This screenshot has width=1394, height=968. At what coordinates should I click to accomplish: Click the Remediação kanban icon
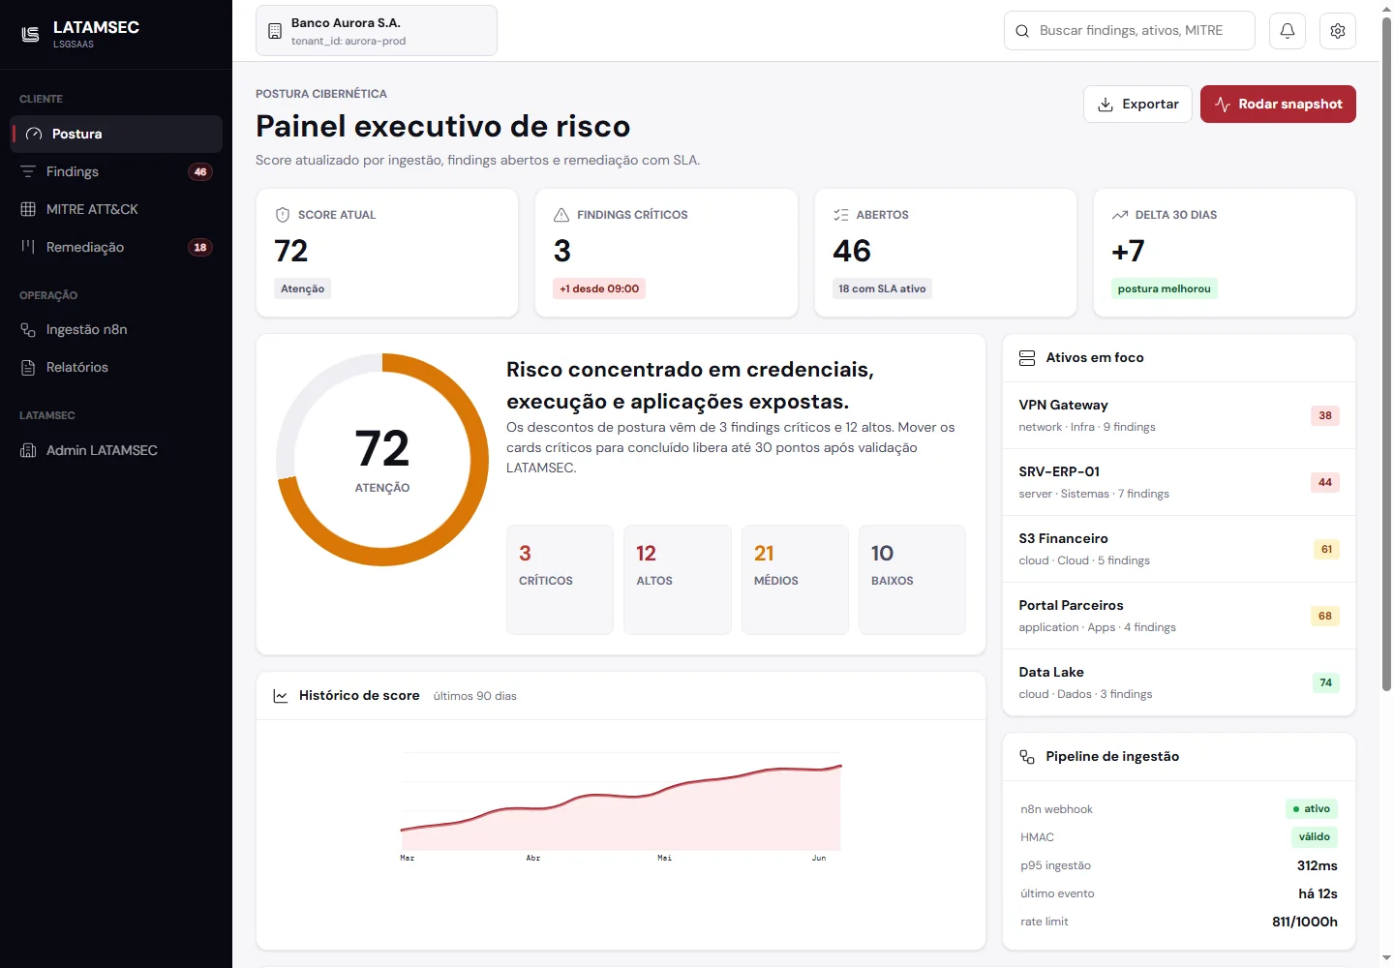[28, 247]
